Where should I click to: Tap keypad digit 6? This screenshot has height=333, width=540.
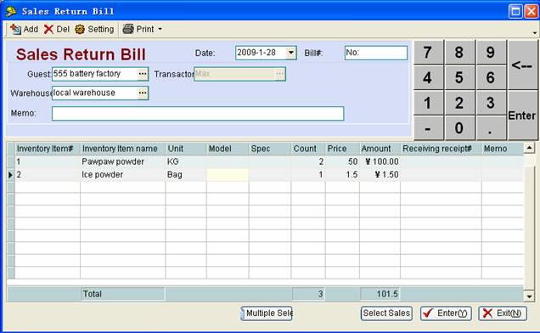click(491, 77)
